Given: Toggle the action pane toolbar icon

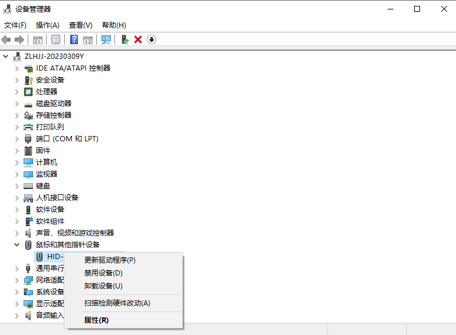Looking at the screenshot, I should (x=88, y=40).
